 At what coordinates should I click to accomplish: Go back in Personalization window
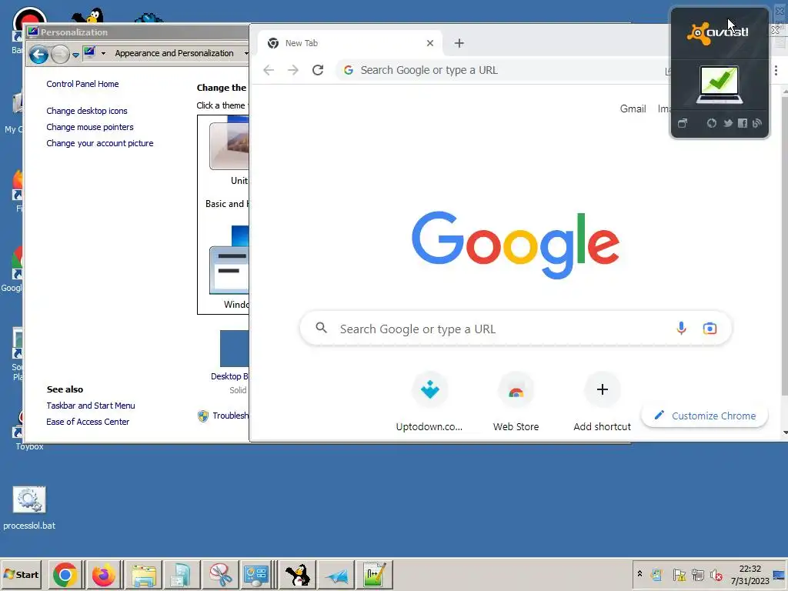(x=38, y=55)
